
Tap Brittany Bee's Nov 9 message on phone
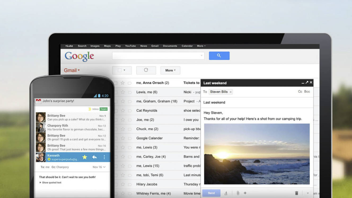click(73, 117)
